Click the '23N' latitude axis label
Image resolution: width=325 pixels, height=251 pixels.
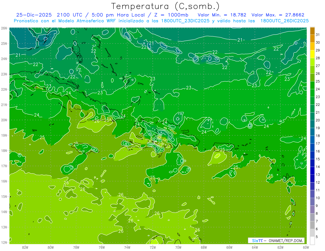(4, 74)
